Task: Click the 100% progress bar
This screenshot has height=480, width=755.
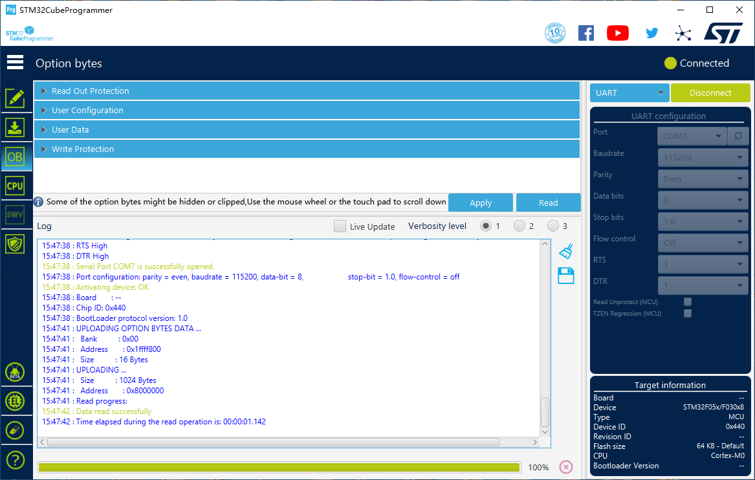Action: coord(279,467)
